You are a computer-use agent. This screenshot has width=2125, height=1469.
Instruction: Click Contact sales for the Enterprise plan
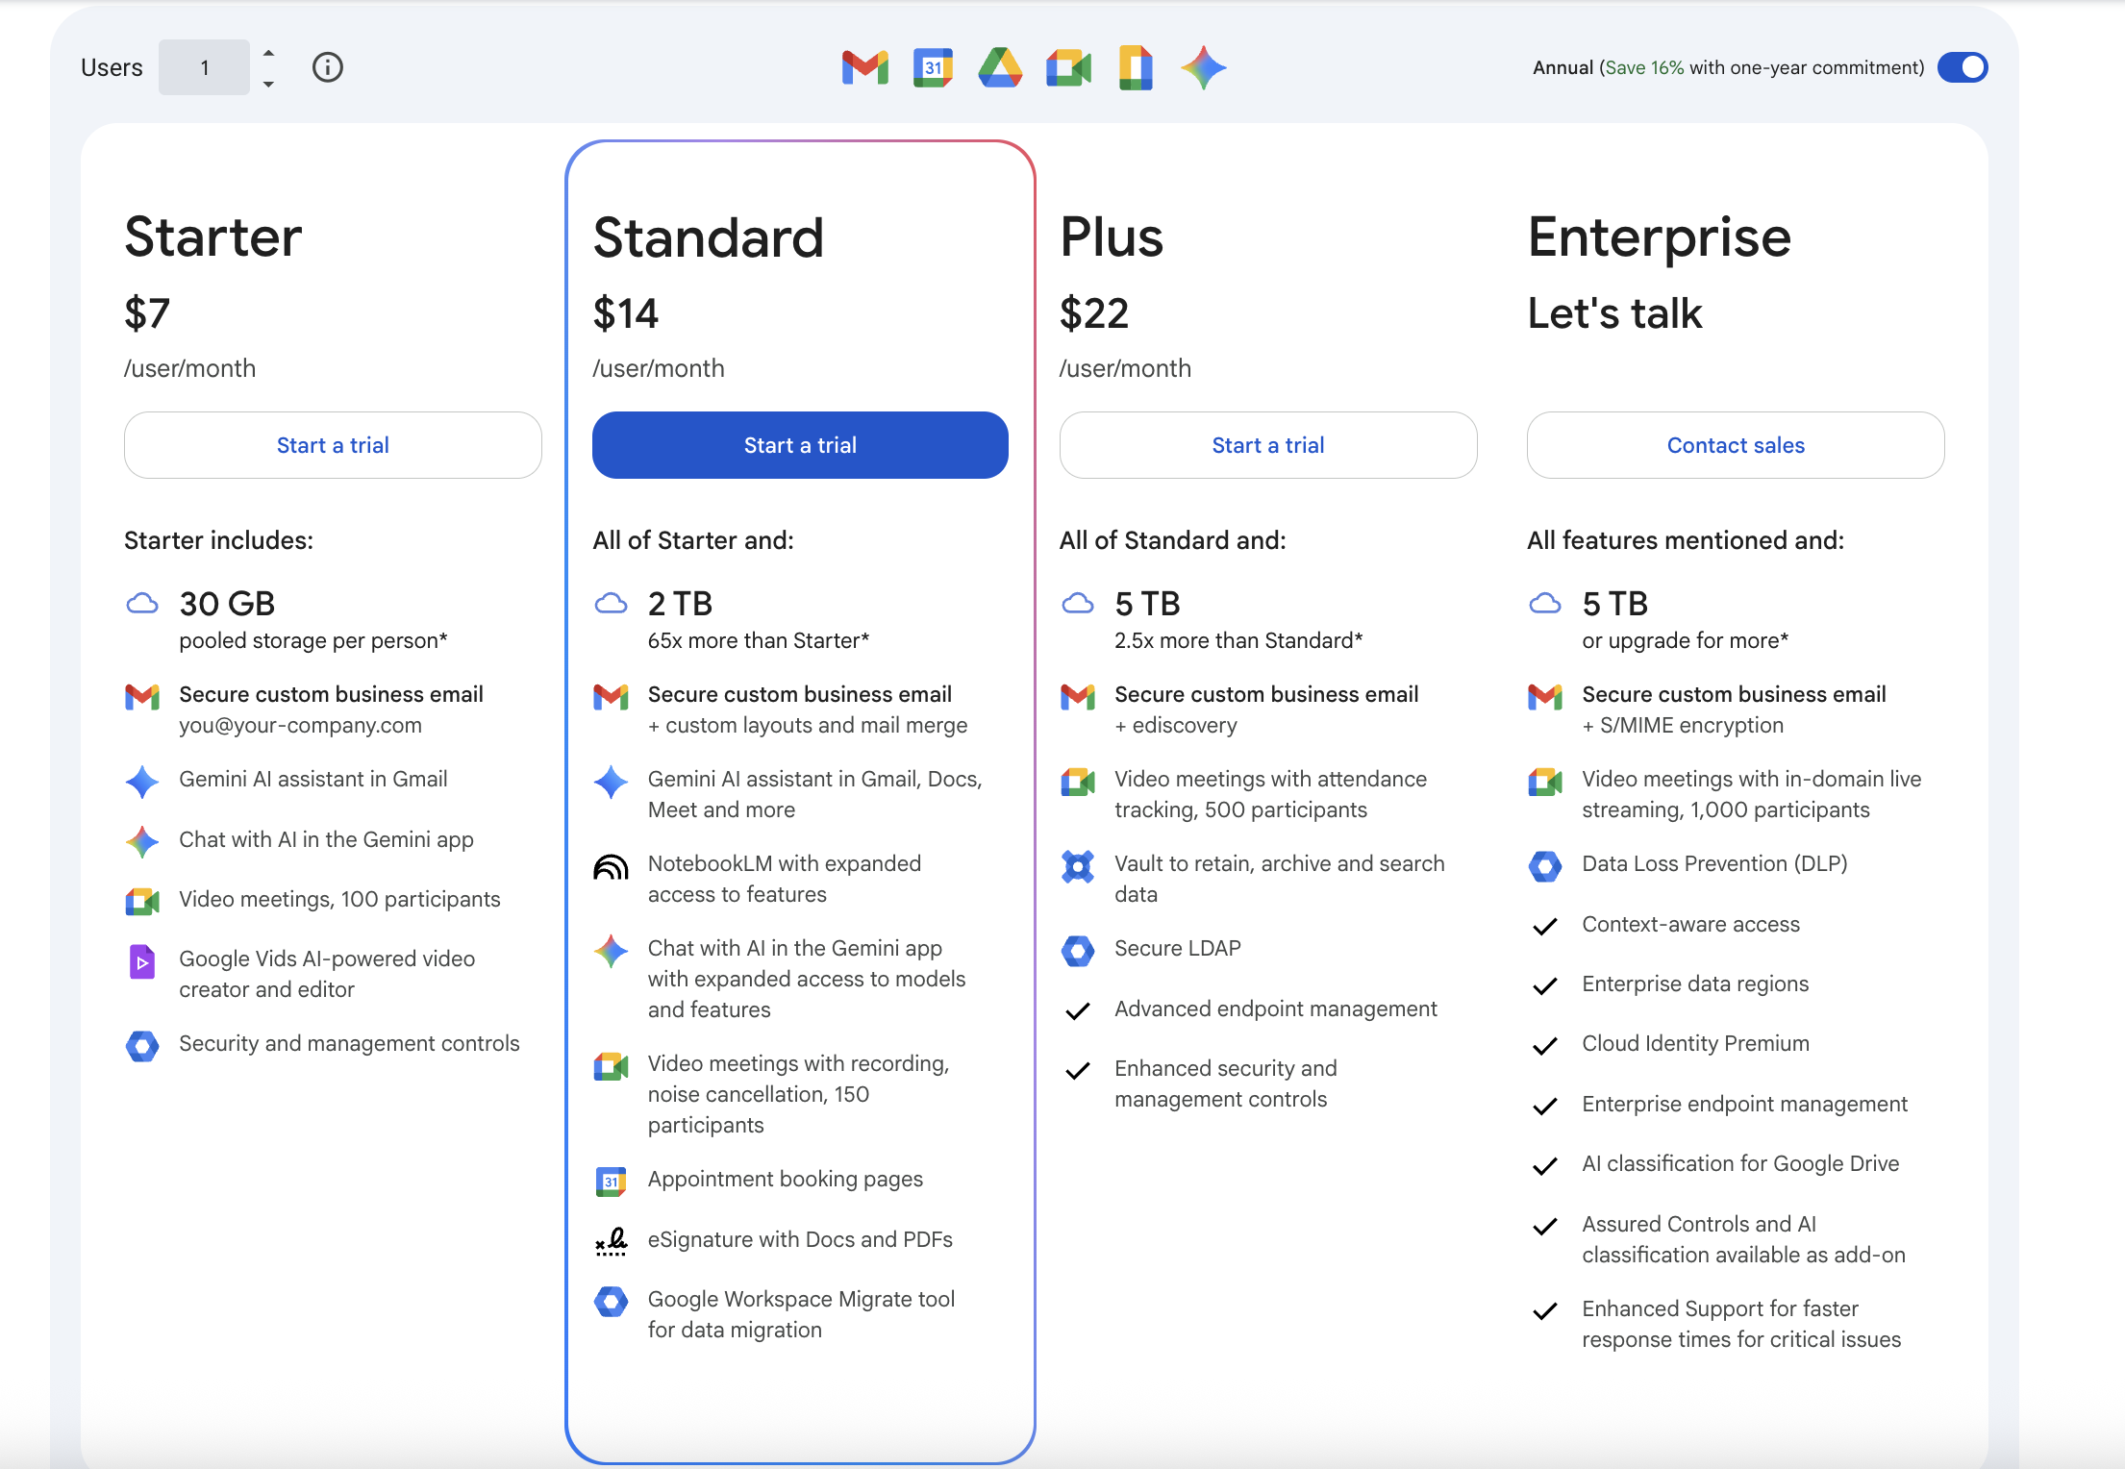(1736, 445)
